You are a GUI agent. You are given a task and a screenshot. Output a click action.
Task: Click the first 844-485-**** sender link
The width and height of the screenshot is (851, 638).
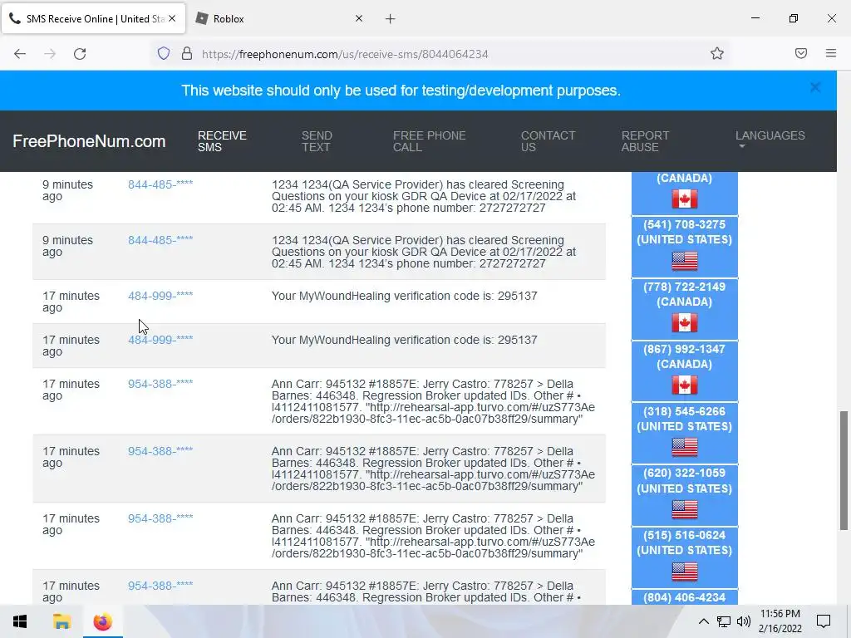(x=160, y=184)
